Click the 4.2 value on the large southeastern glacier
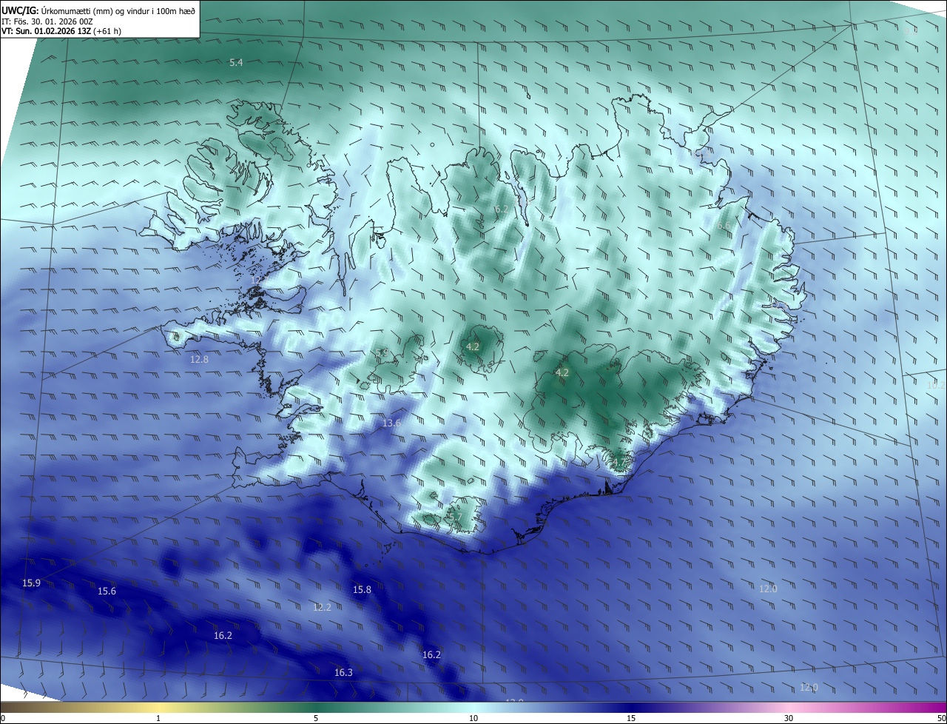Screen dimensions: 947x724 562,372
